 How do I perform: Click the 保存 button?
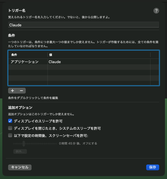[153, 167]
